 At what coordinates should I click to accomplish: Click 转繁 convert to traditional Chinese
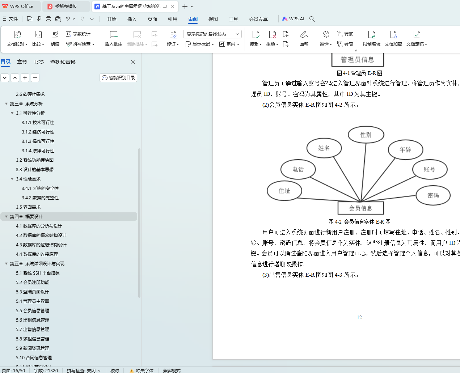click(345, 34)
